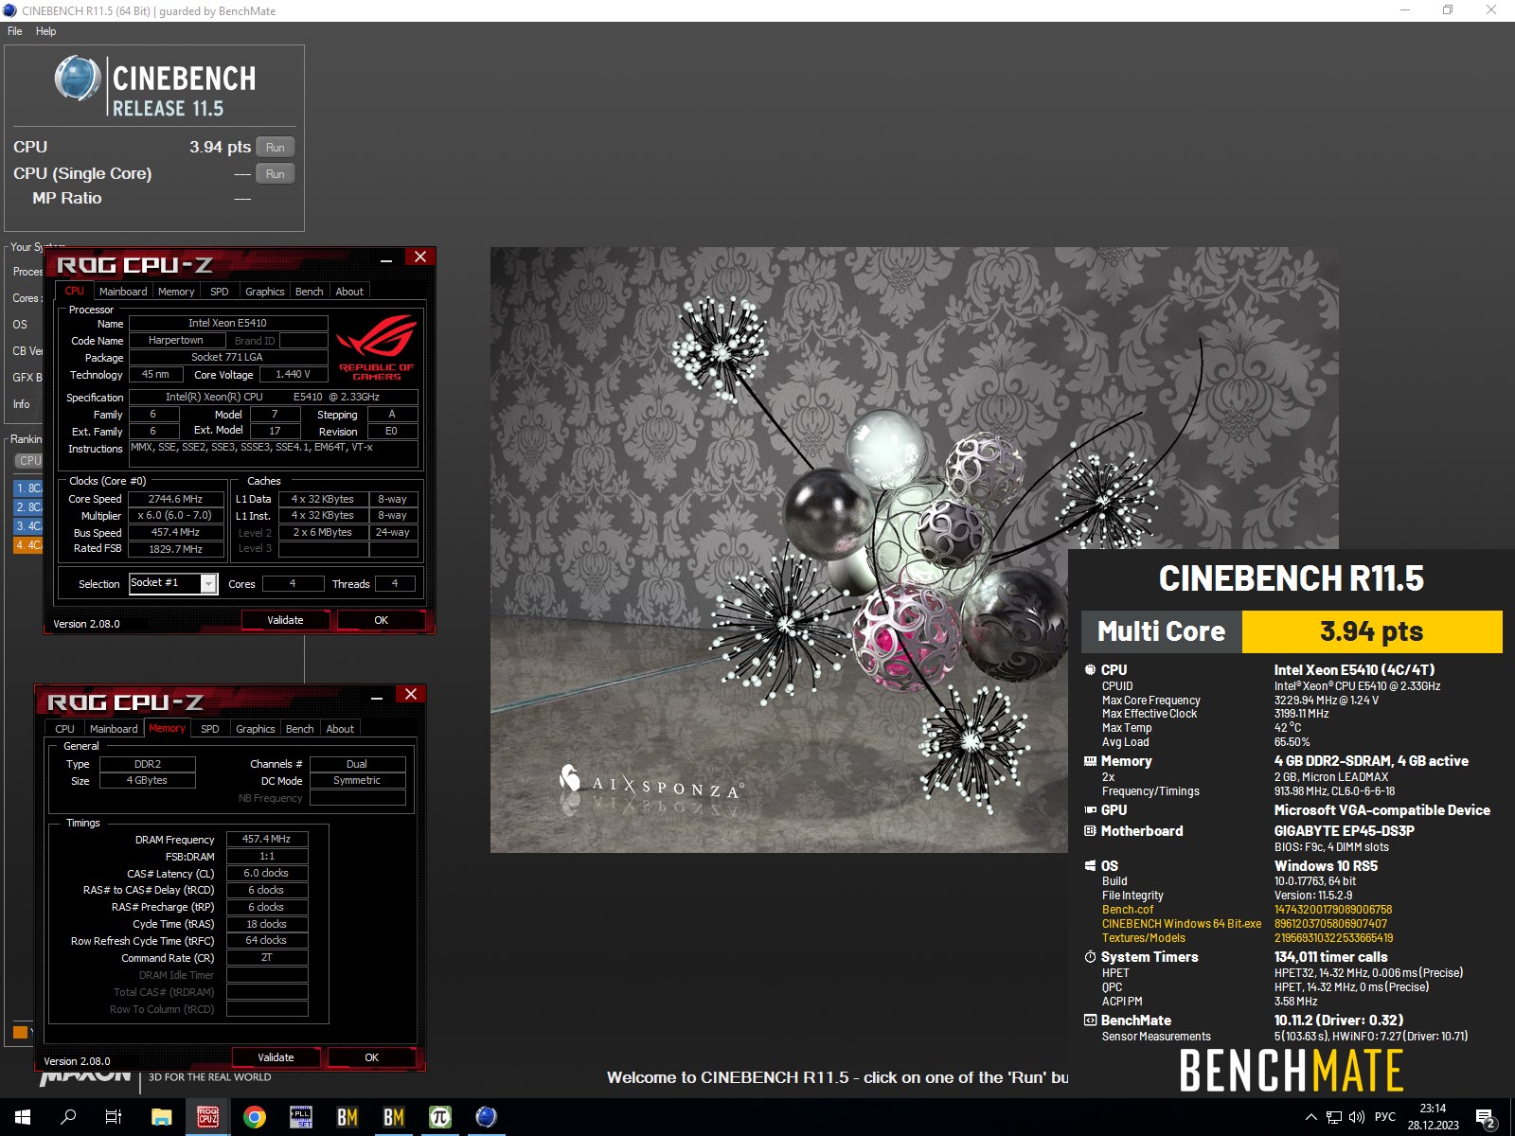1515x1136 pixels.
Task: Click the Textures/Models integrity entry
Action: pyautogui.click(x=1143, y=938)
